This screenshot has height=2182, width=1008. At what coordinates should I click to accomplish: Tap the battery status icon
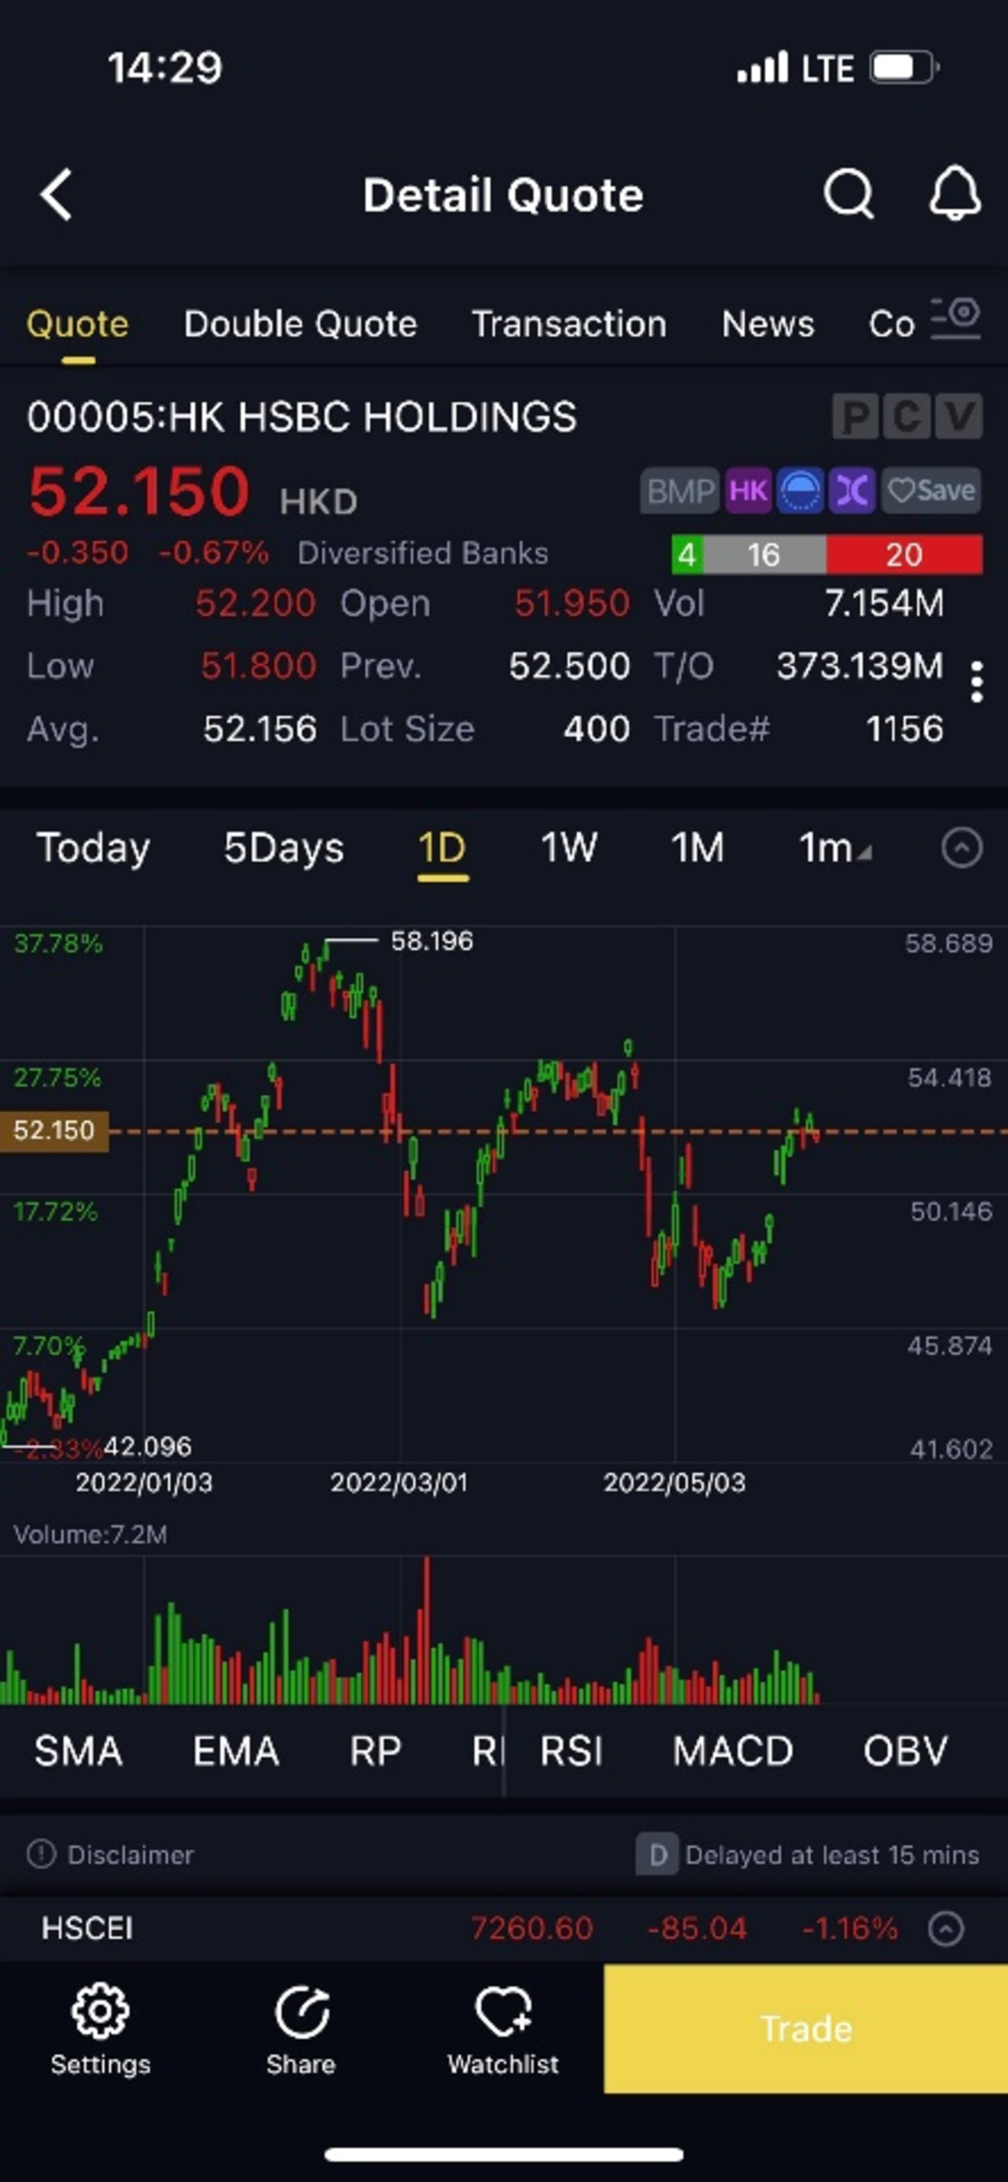[906, 67]
